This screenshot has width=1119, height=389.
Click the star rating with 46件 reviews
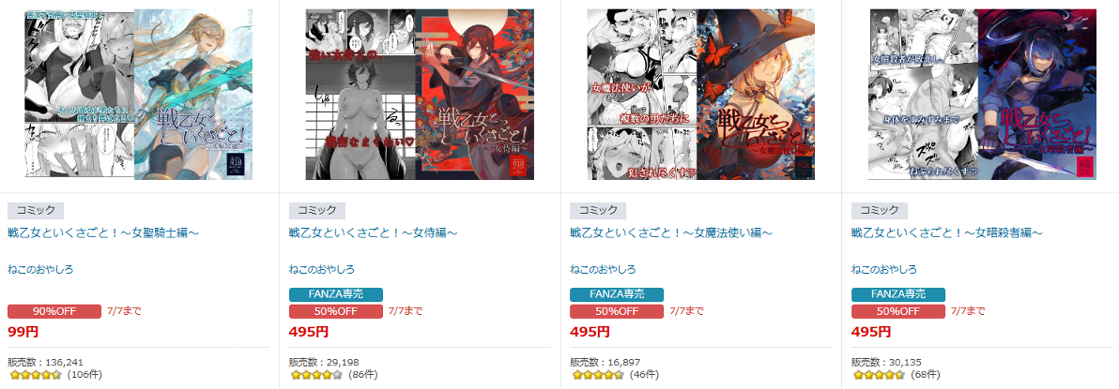598,375
